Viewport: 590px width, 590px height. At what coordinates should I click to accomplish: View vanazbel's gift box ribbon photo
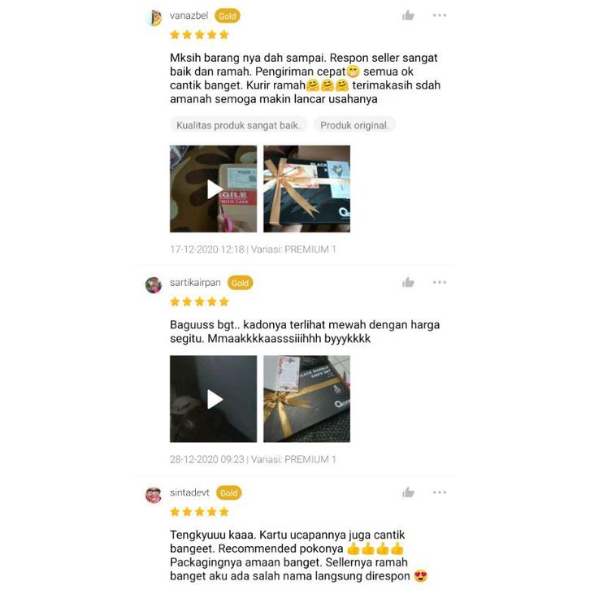point(306,189)
